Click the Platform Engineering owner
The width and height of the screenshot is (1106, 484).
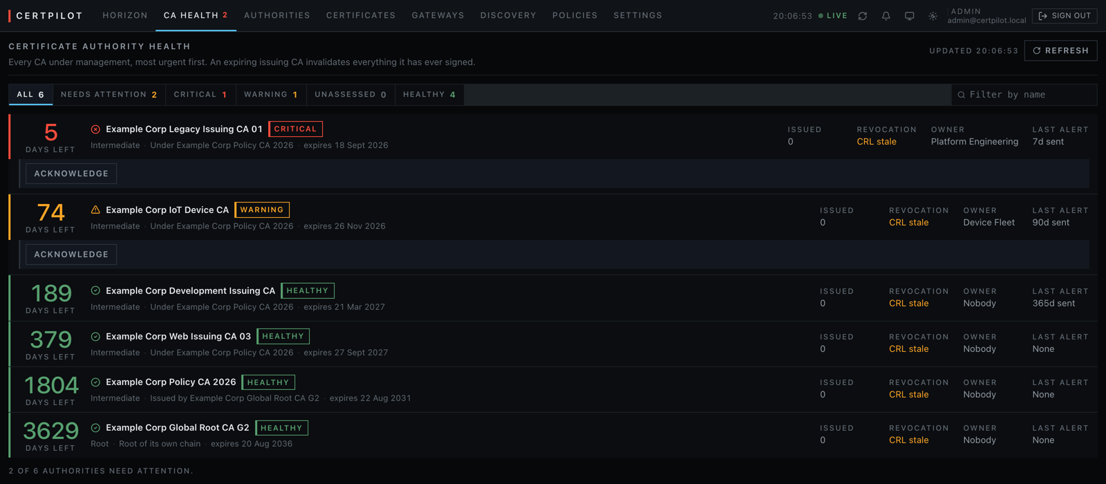click(x=975, y=142)
